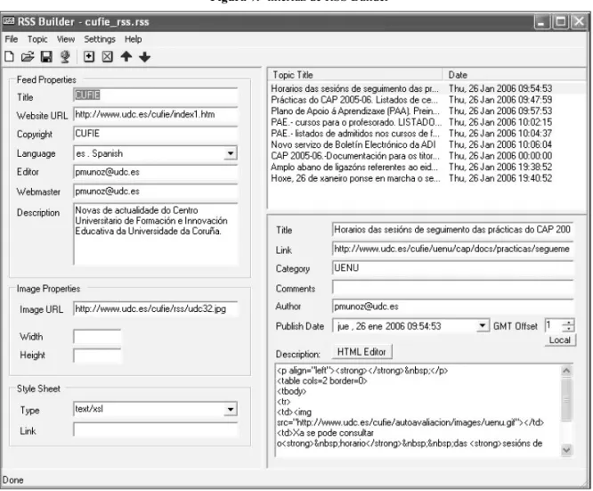The image size is (593, 491).
Task: Click the Style Sheet Link field
Action: [x=156, y=430]
